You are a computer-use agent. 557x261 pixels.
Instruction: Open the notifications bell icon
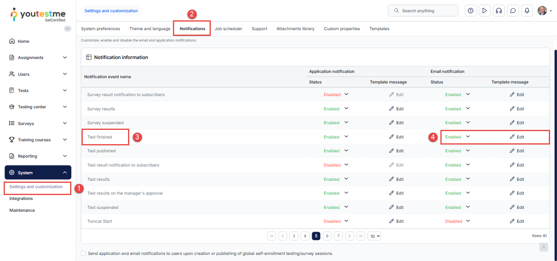tap(527, 11)
